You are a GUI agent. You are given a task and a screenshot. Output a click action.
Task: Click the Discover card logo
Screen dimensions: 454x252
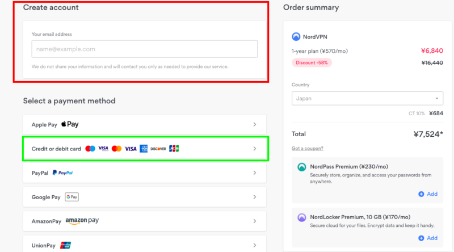[158, 149]
